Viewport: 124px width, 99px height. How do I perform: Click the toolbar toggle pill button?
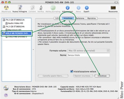[116, 2]
